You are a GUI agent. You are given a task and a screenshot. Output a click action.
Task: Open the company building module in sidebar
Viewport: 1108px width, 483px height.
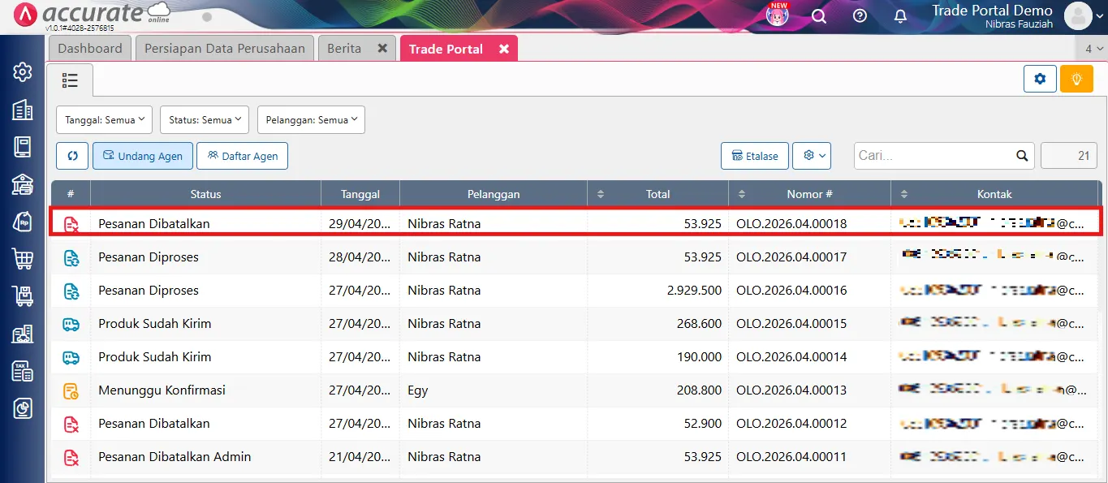point(23,110)
